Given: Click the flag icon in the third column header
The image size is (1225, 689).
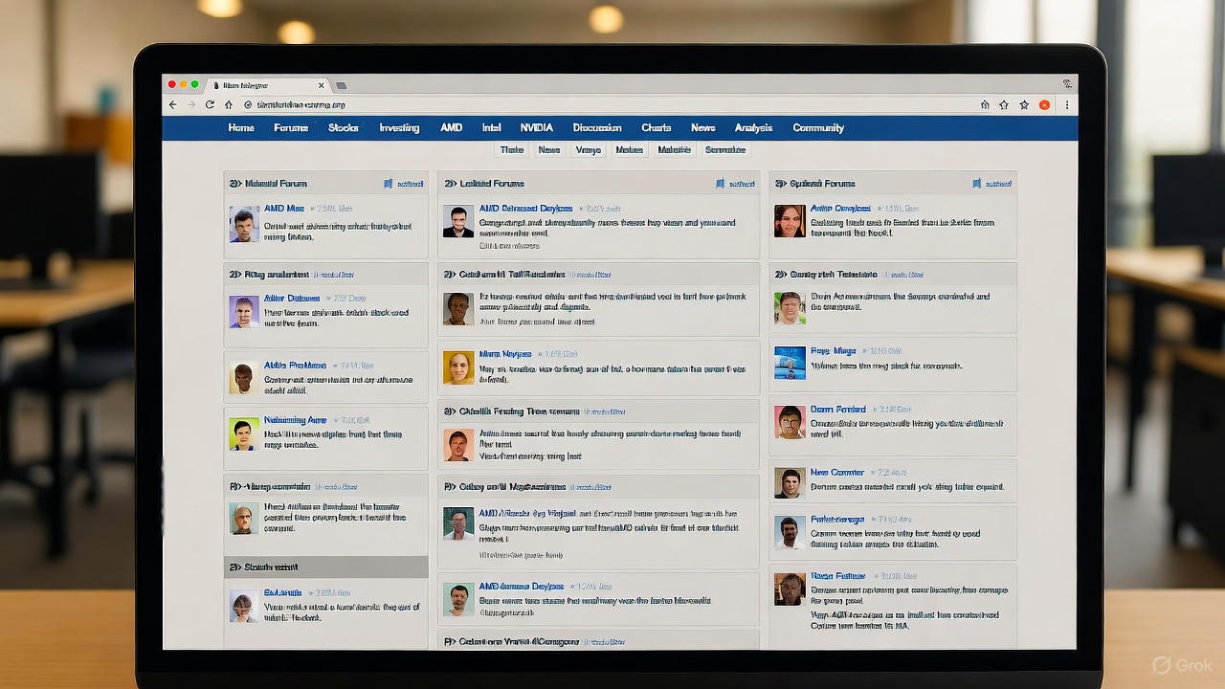Looking at the screenshot, I should [x=976, y=184].
